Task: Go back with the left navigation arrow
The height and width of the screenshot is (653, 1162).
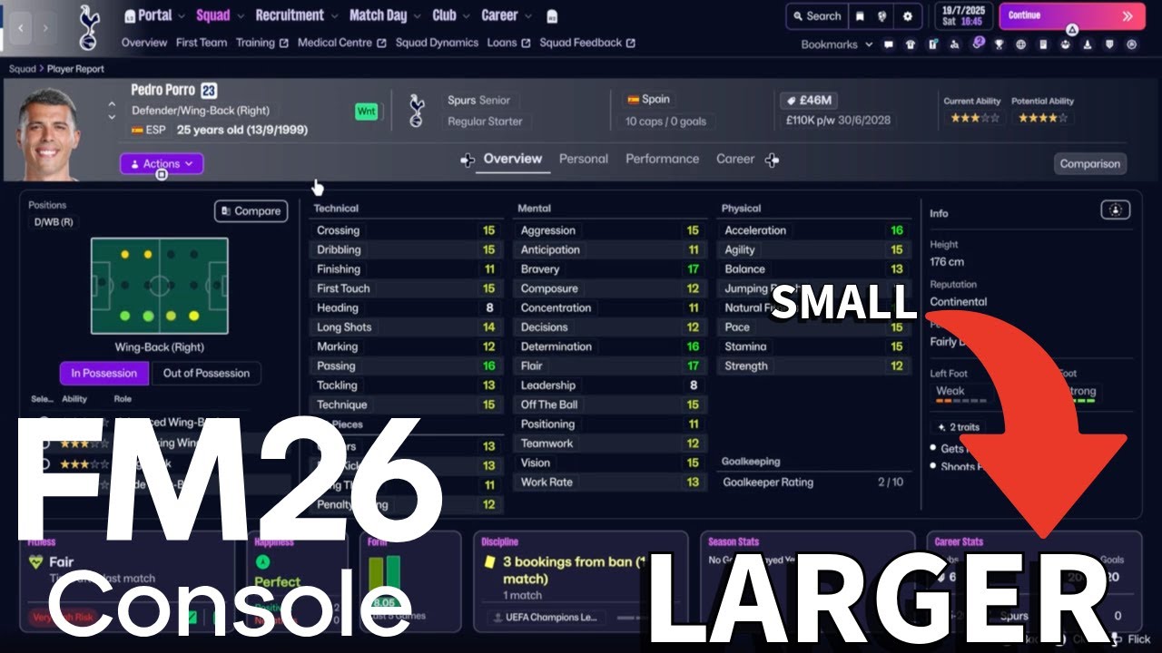Action: click(x=21, y=28)
